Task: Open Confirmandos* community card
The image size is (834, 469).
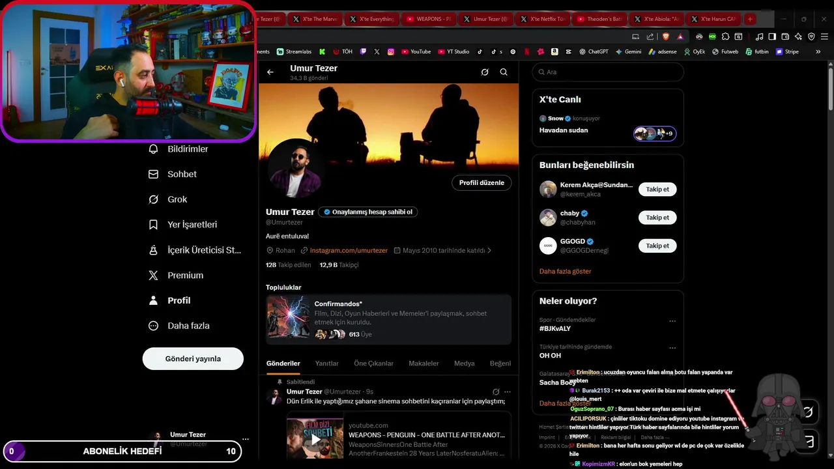Action: click(x=388, y=319)
